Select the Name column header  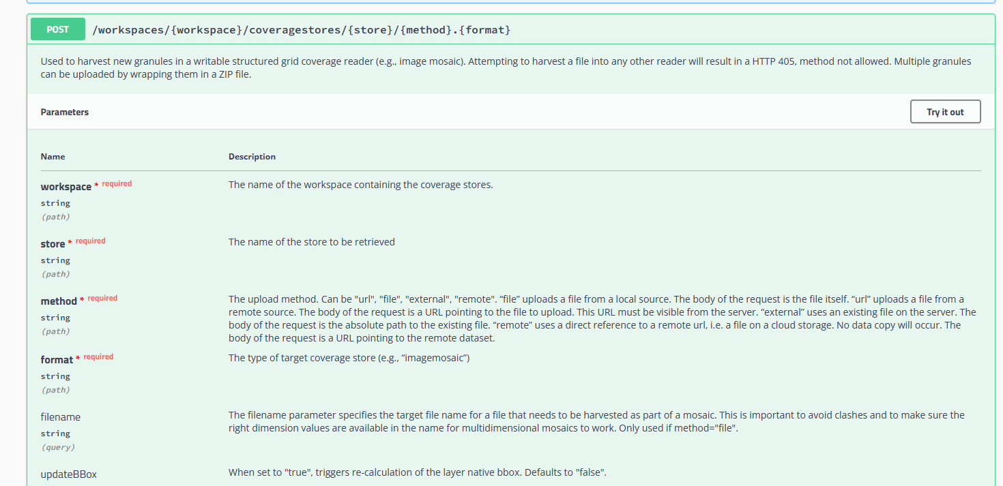[x=53, y=156]
